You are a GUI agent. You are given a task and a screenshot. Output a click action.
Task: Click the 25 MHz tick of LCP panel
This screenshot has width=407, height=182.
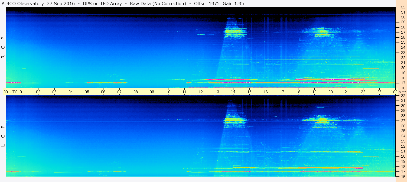(403, 131)
